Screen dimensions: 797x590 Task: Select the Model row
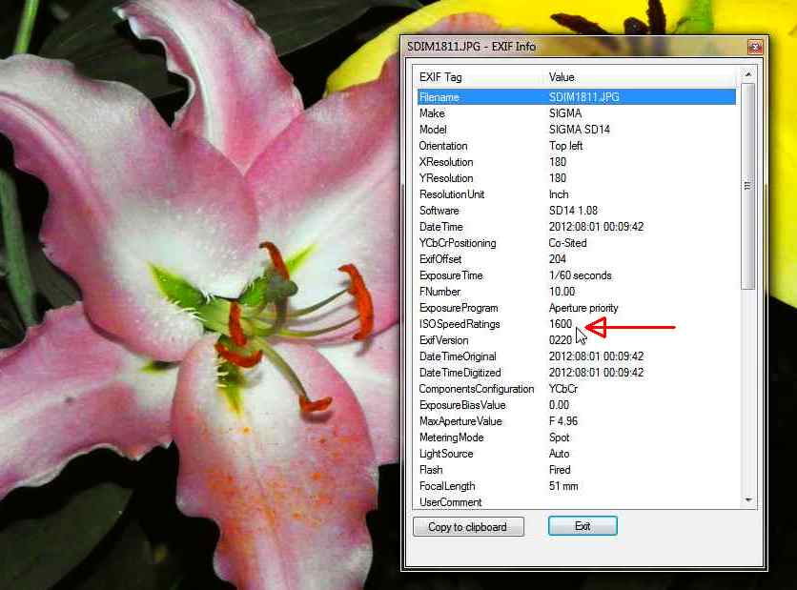577,130
